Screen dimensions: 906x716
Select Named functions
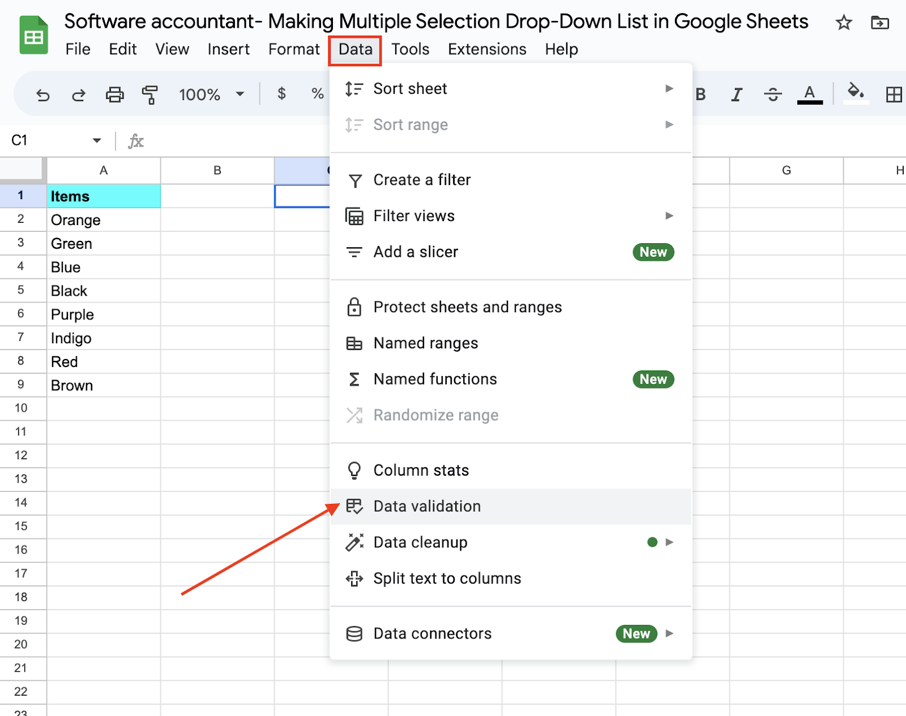pos(511,379)
